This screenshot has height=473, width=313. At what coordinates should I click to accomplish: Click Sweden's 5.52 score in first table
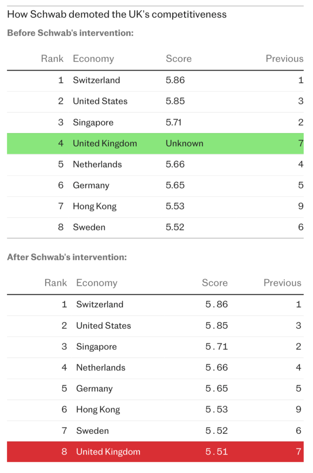pyautogui.click(x=175, y=227)
